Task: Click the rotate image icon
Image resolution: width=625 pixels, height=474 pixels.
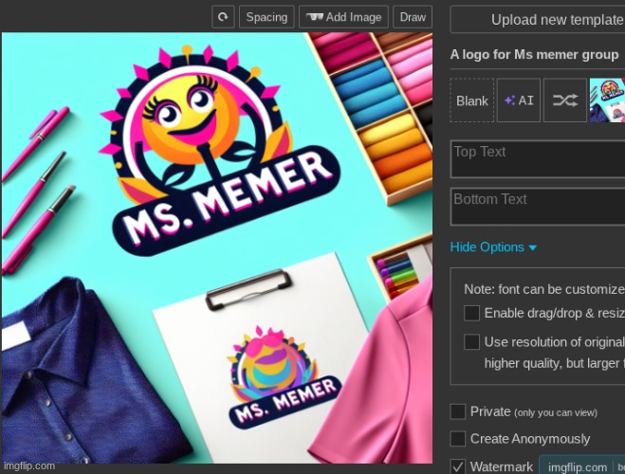Action: click(x=223, y=17)
